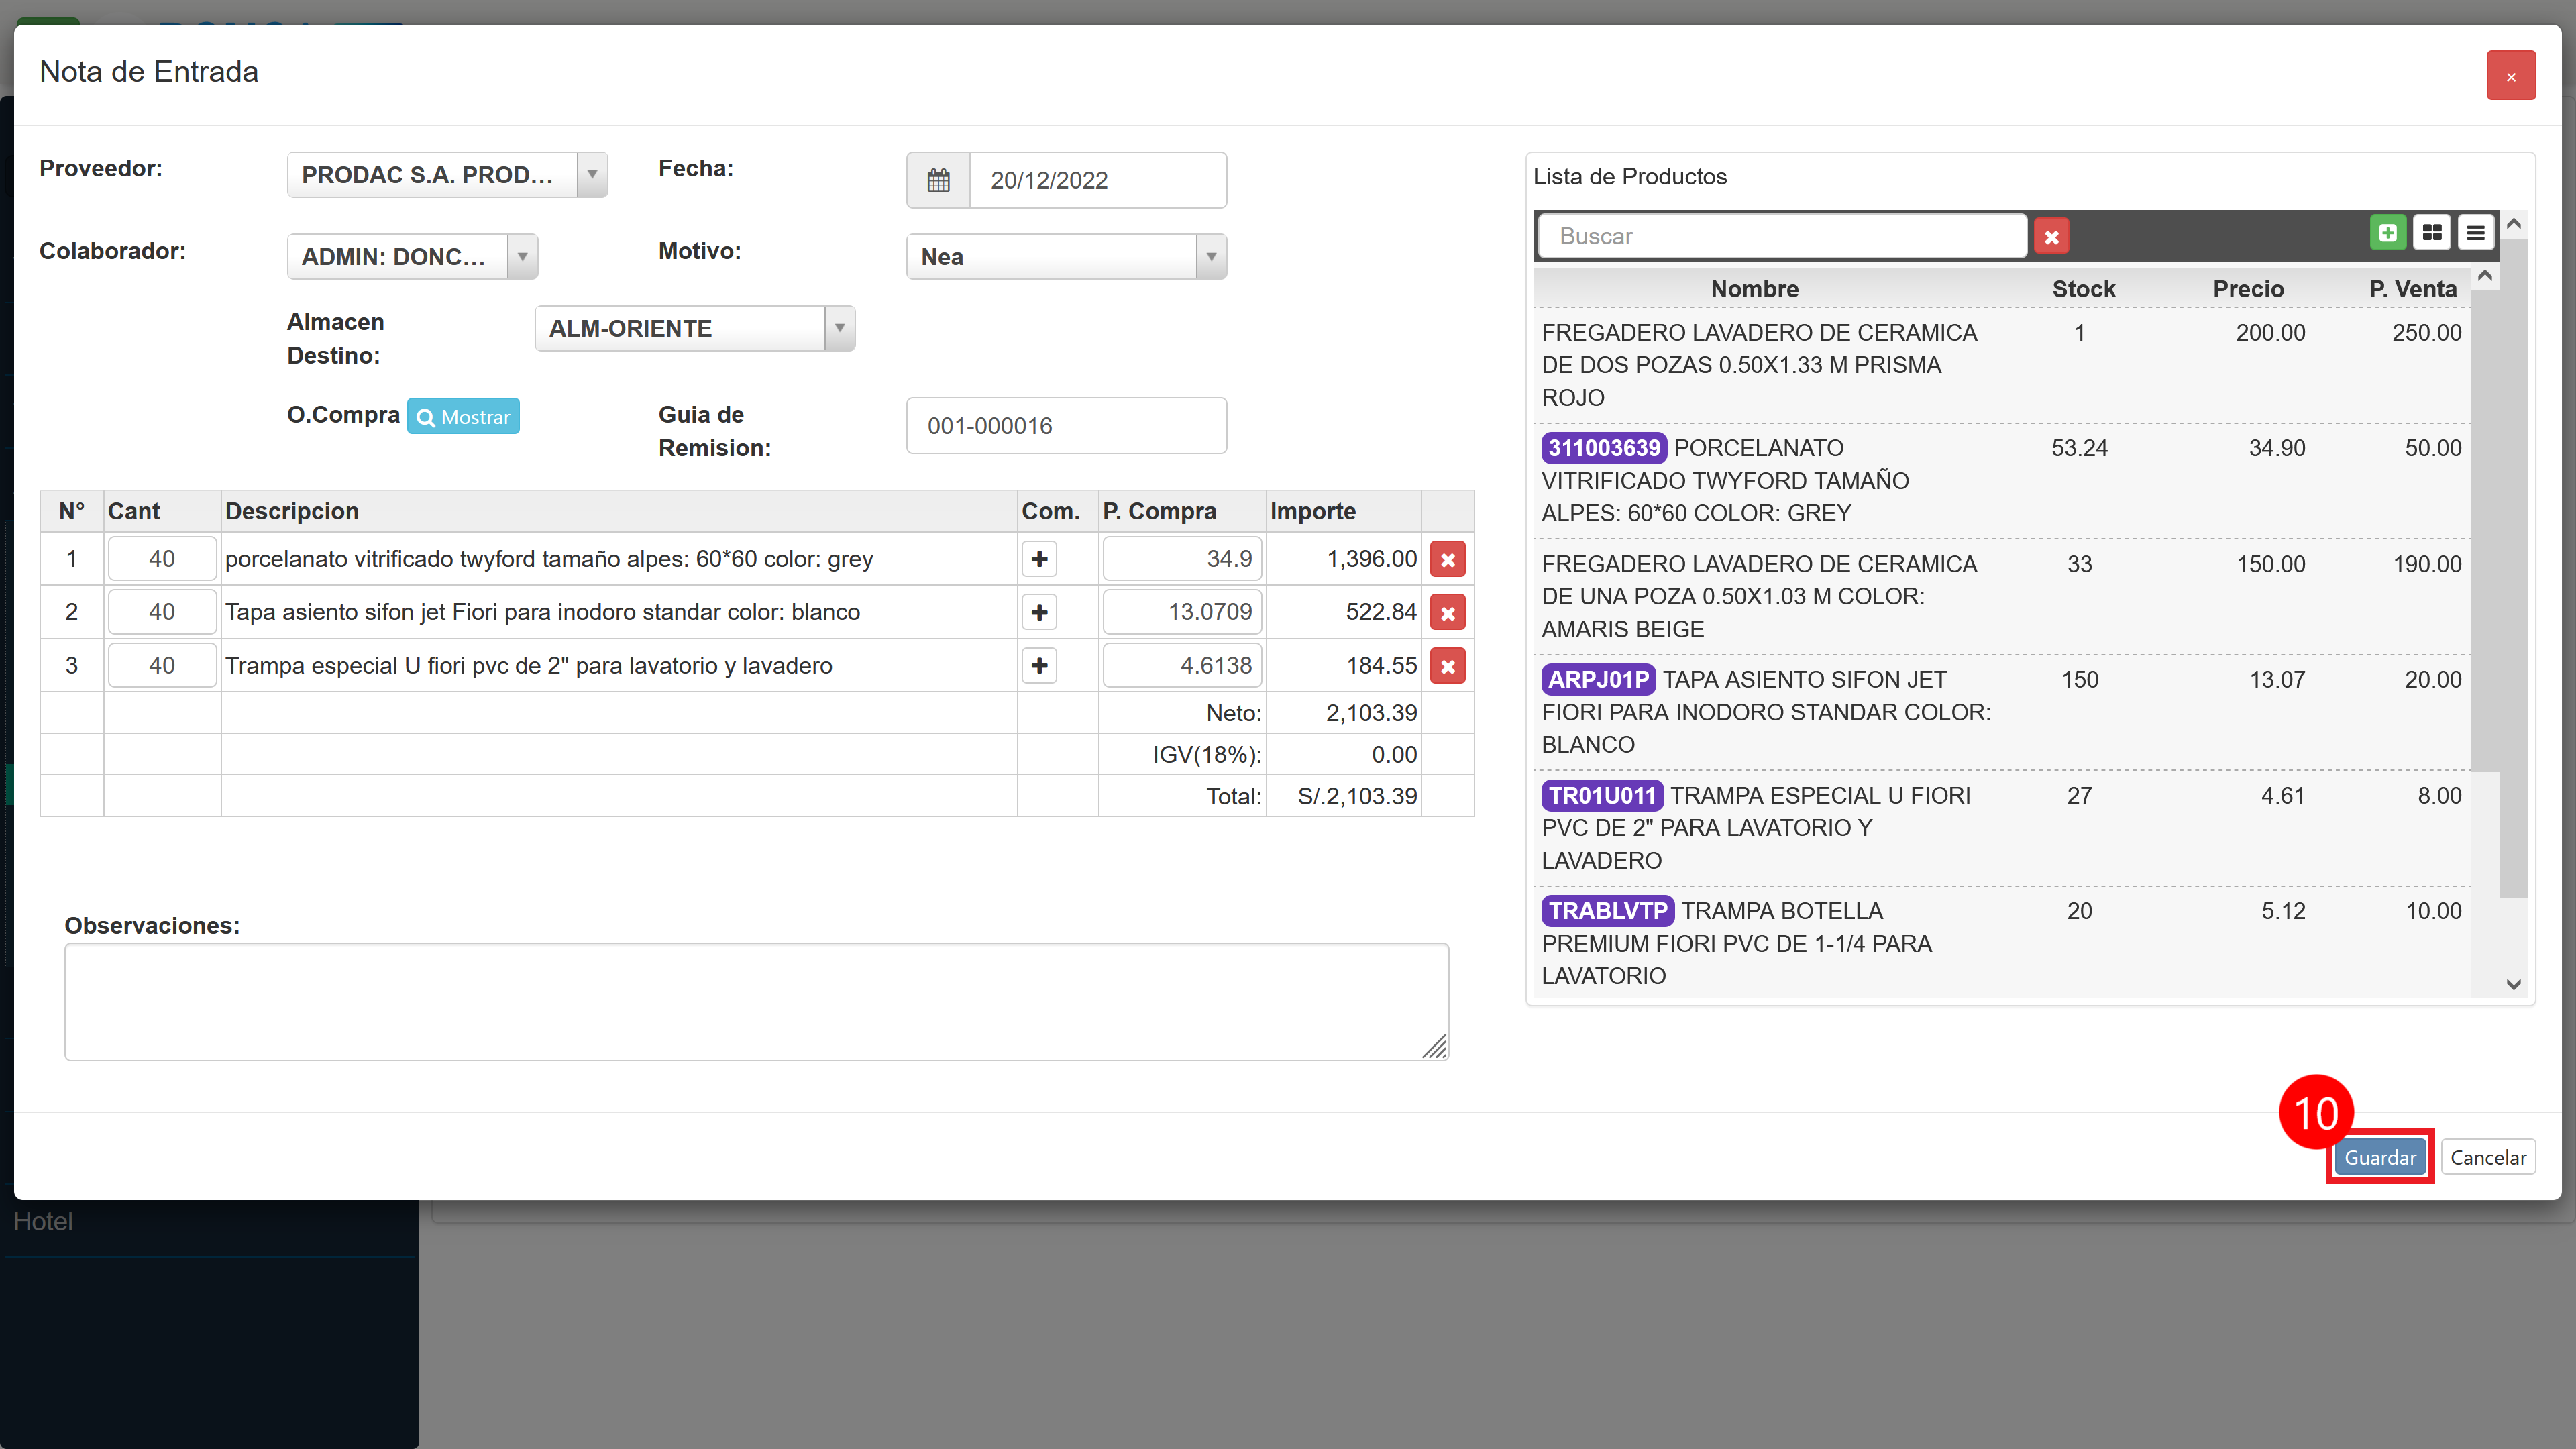2576x1449 pixels.
Task: Click the Observaciones resize handle
Action: pos(1435,1047)
